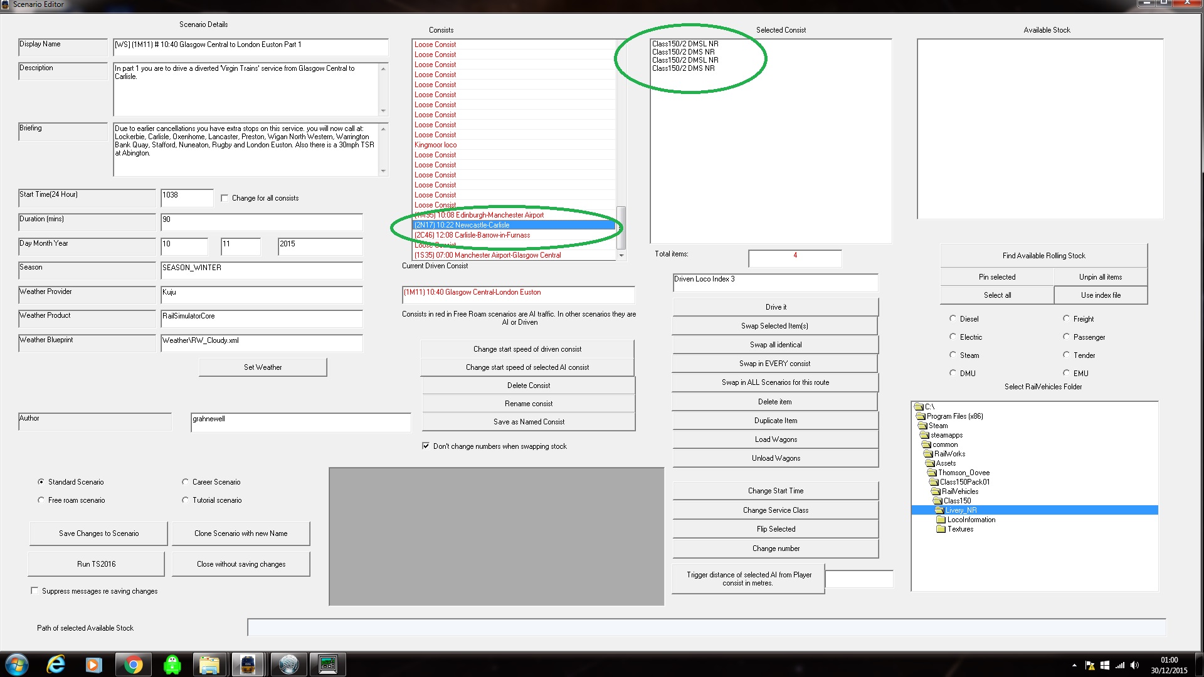Viewport: 1204px width, 677px height.
Task: Select Career Scenario radio option
Action: (186, 482)
